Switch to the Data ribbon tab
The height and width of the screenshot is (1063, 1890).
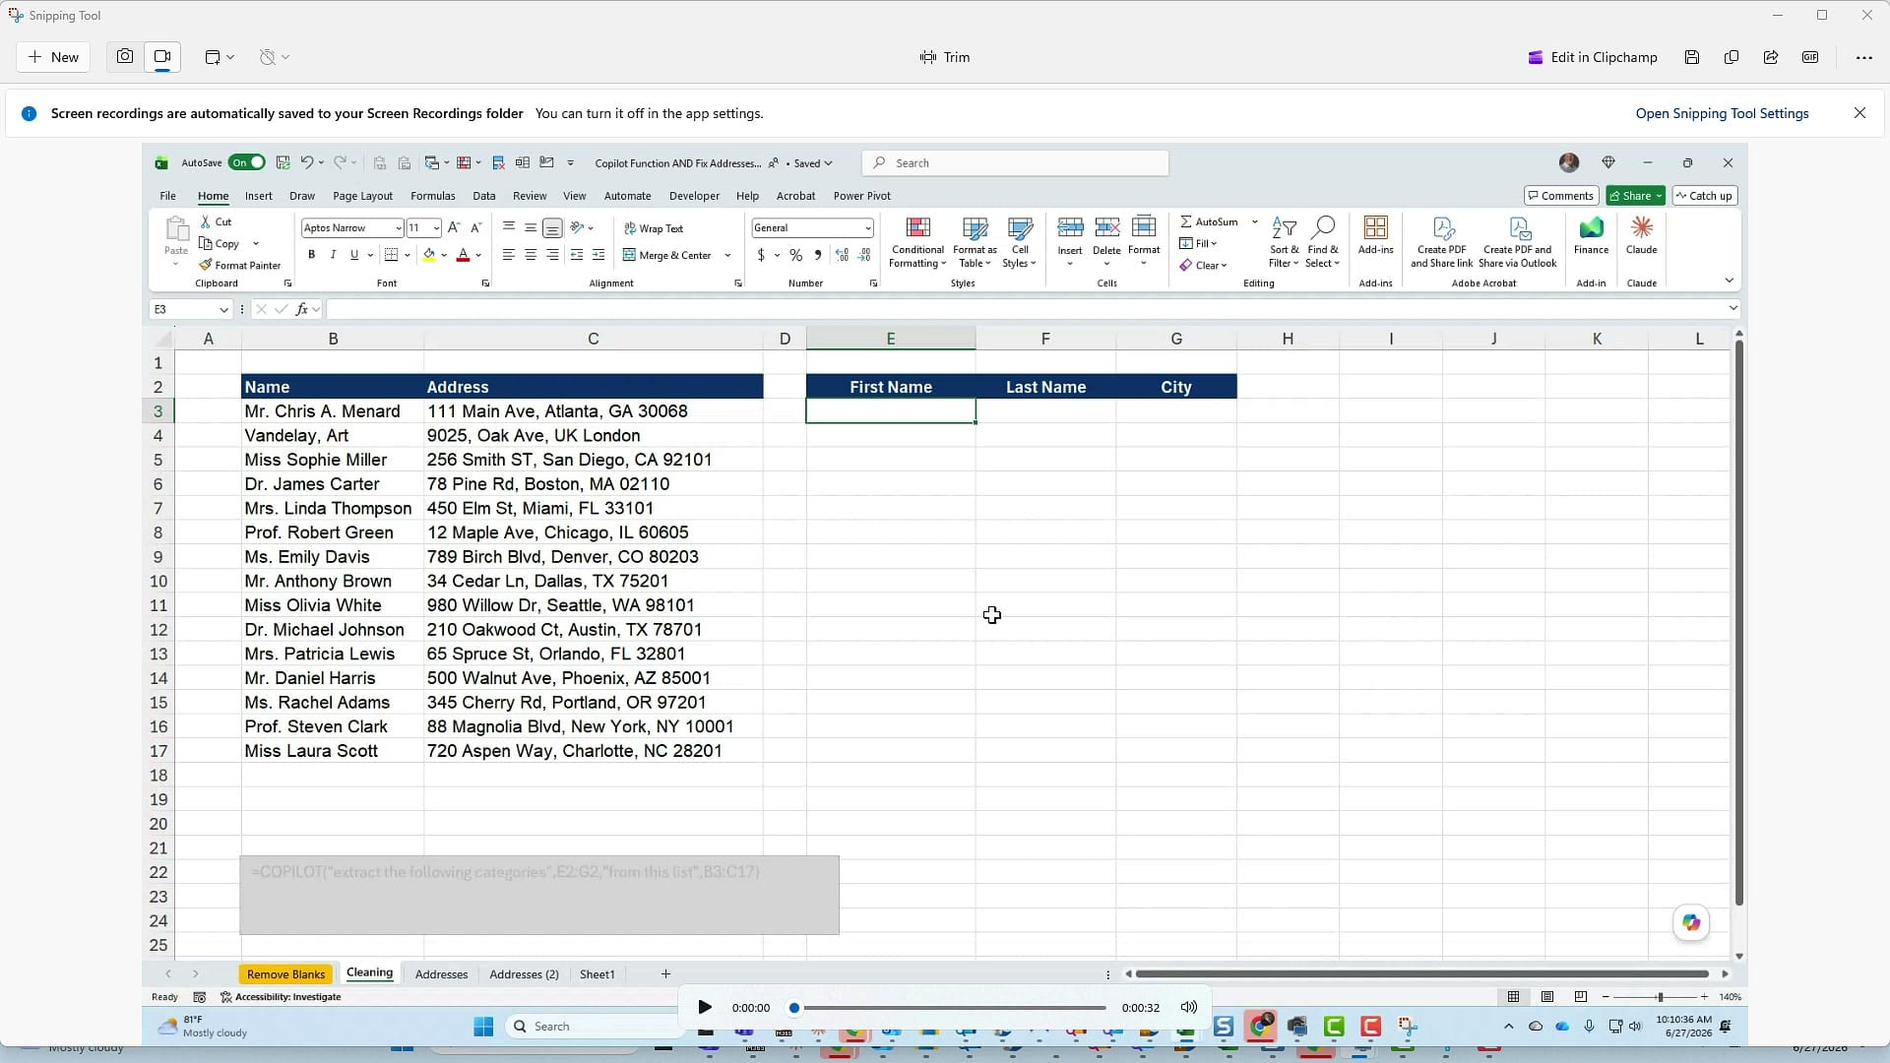pyautogui.click(x=484, y=196)
